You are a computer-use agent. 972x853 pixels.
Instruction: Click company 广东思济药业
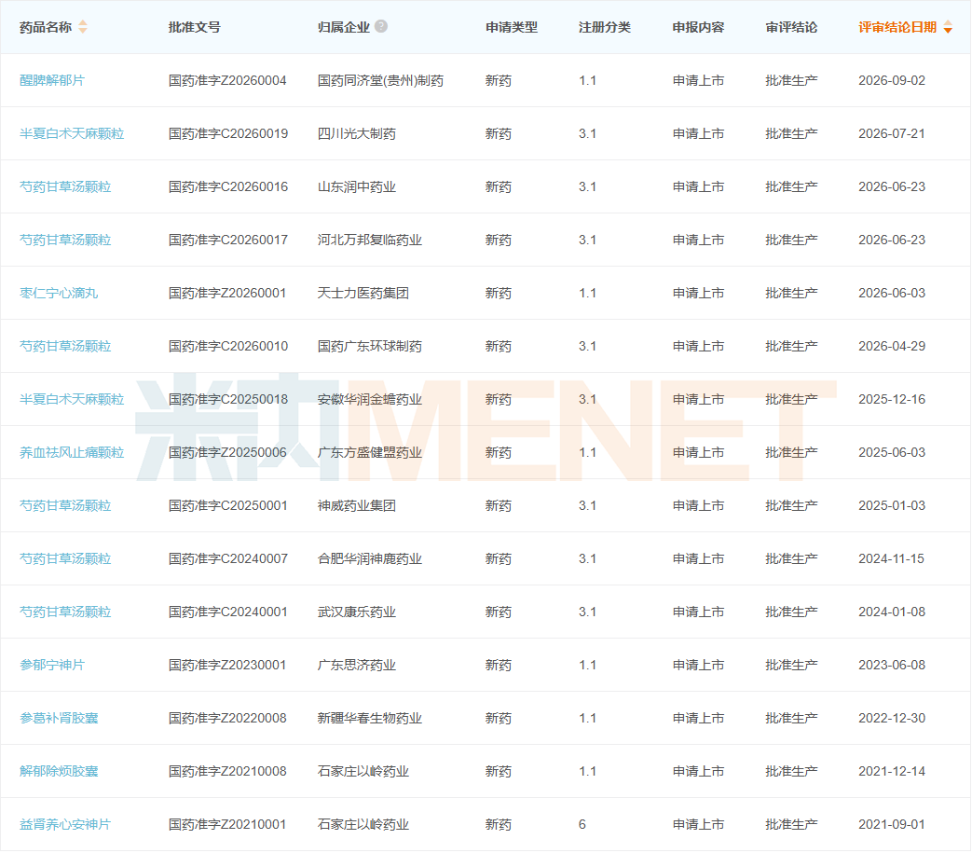pos(356,666)
